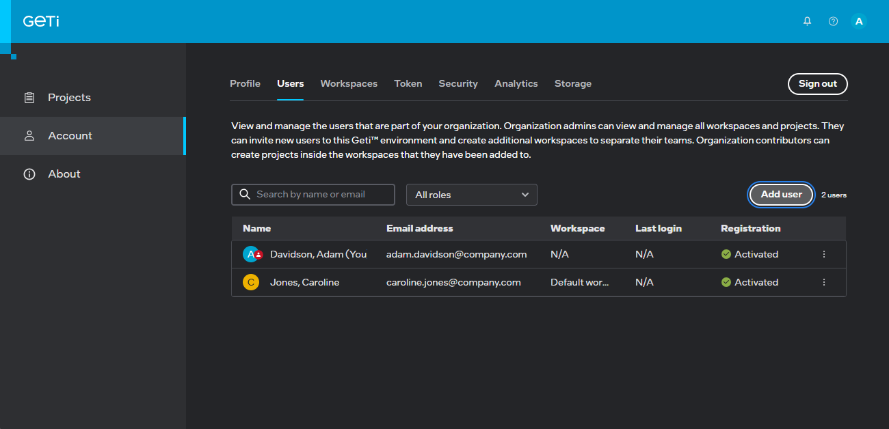The height and width of the screenshot is (429, 889).
Task: Click the Projects clipboard icon in sidebar
Action: pyautogui.click(x=29, y=98)
